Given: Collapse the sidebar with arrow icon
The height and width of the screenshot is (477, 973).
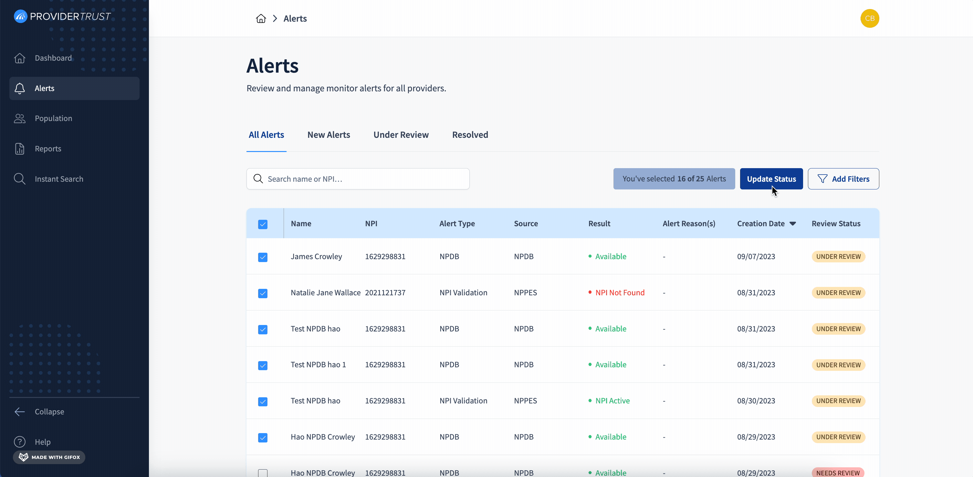Looking at the screenshot, I should 20,411.
